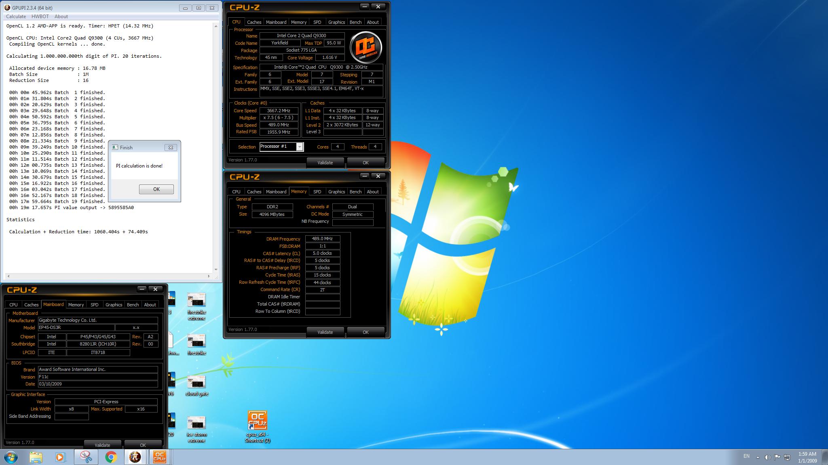Click GPUPI vertical scrollbar up arrow

(x=216, y=26)
